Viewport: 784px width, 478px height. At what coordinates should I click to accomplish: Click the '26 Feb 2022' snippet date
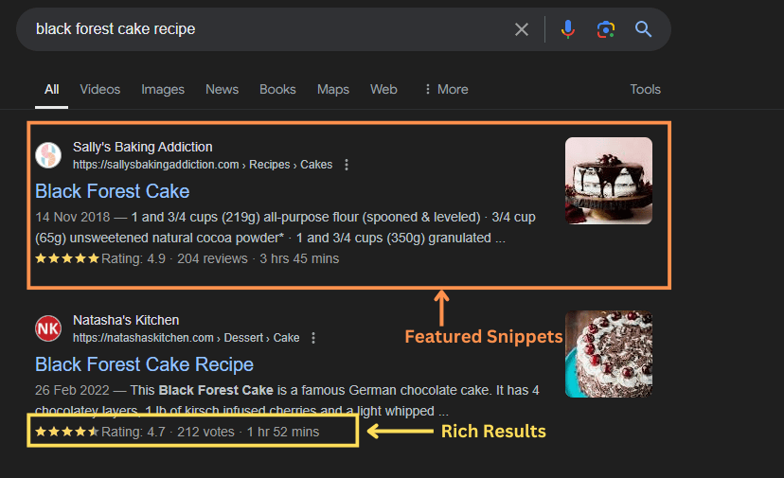point(72,391)
